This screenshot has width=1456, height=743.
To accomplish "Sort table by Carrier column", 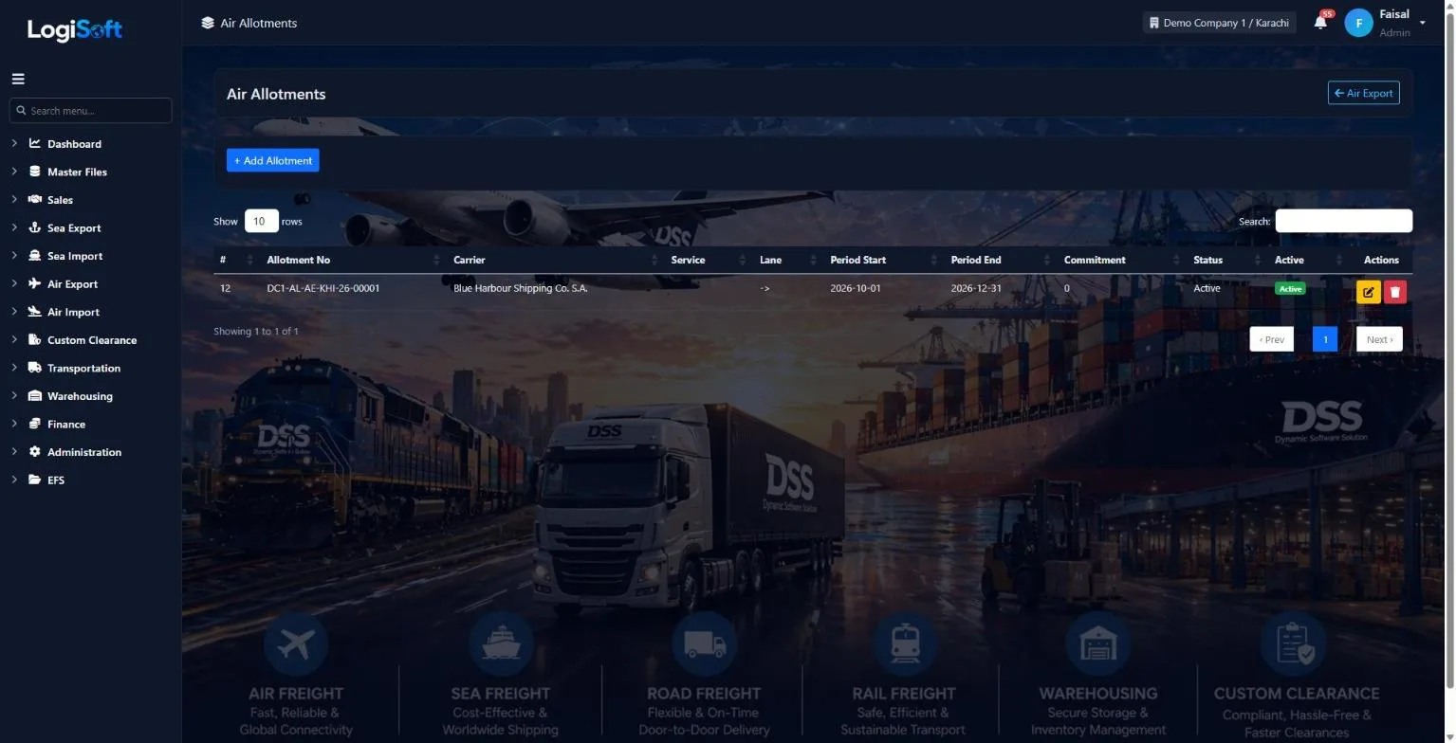I will point(554,260).
